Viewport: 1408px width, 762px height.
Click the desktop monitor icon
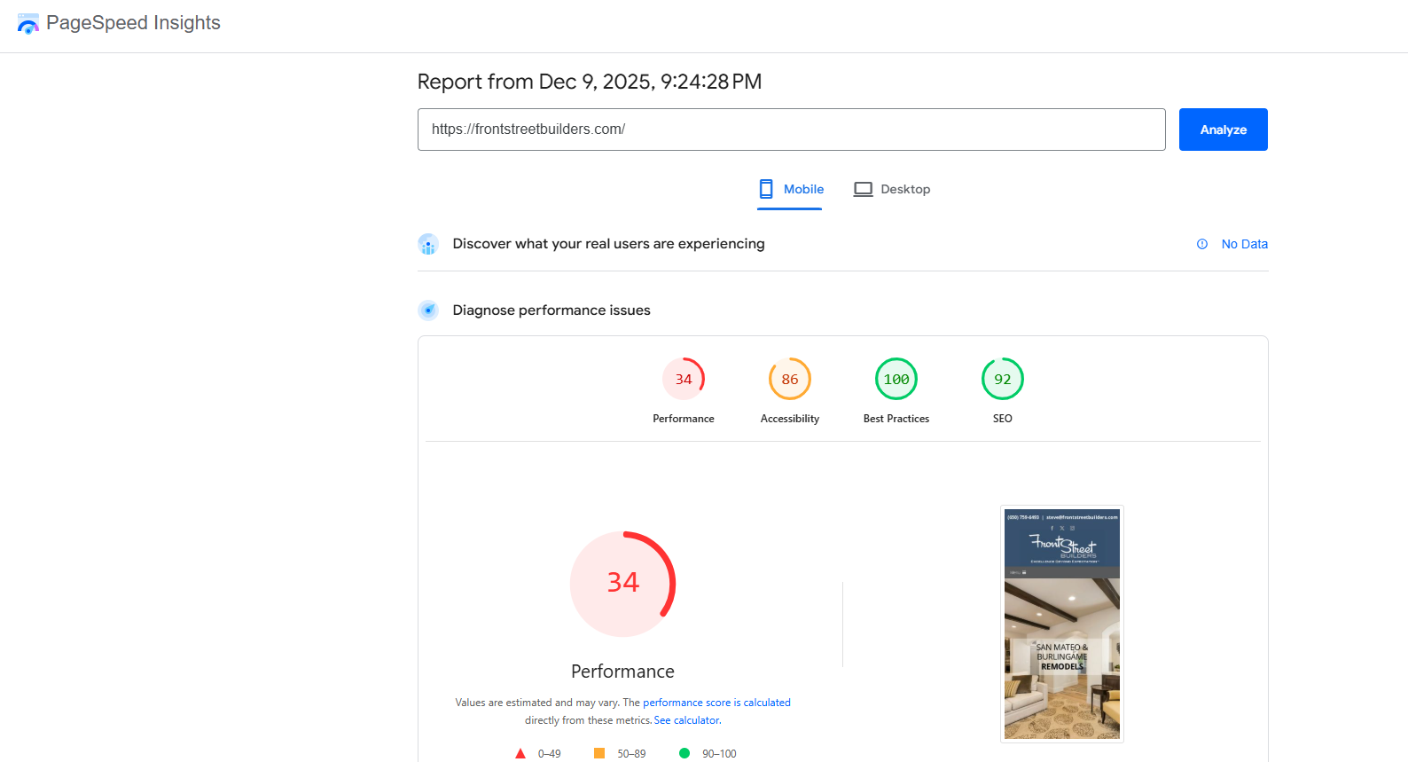[863, 189]
